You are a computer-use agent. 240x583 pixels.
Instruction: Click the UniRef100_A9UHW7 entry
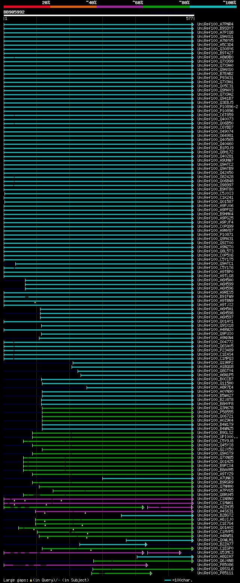215,161
